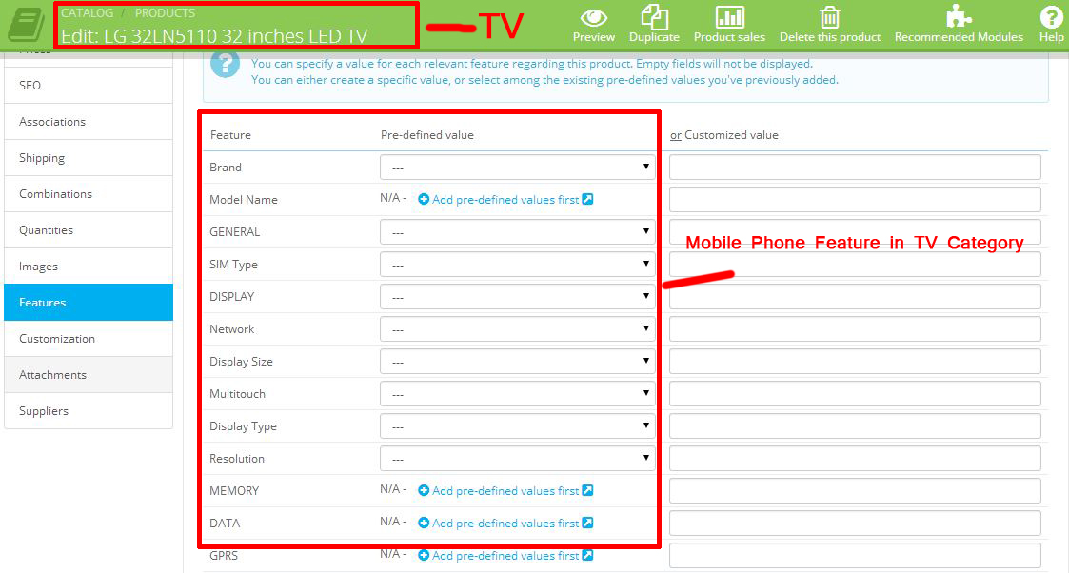Focus the DATA customized value field
This screenshot has height=573, width=1069.
point(855,524)
